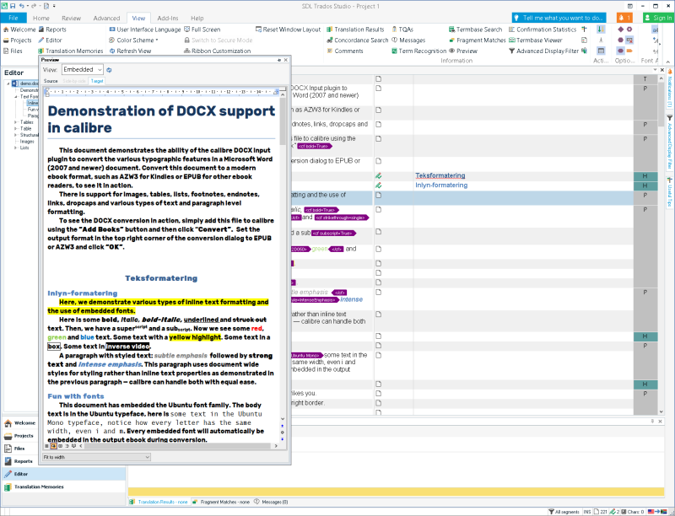Click notifications bell button showing 1
The width and height of the screenshot is (675, 516).
(624, 18)
